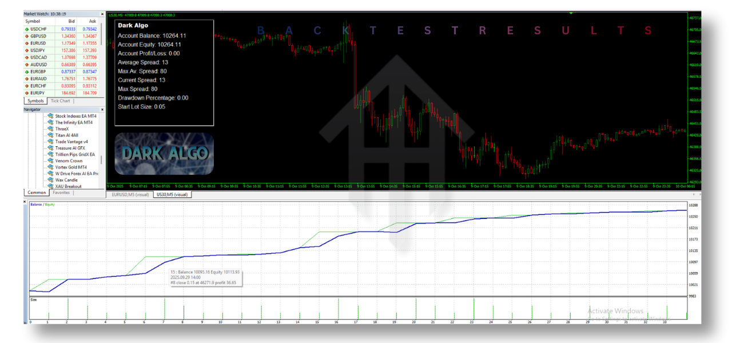This screenshot has width=732, height=343.
Task: Switch to the EURUSD,M5 (visual) chart tab
Action: coord(130,195)
